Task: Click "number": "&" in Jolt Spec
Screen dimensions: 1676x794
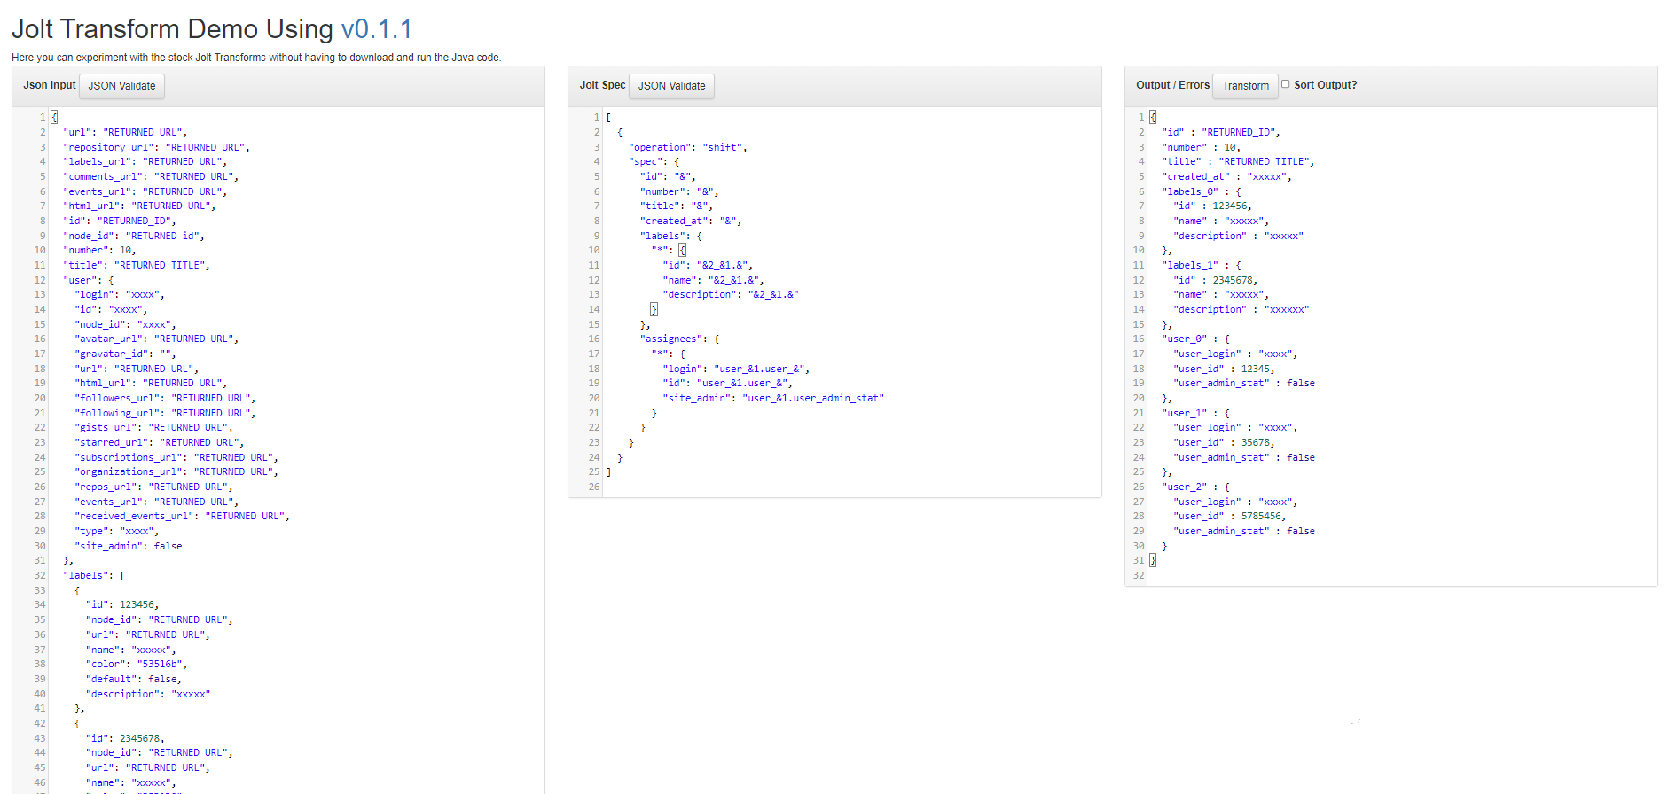Action: pyautogui.click(x=679, y=191)
